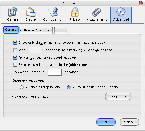The width and height of the screenshot is (145, 131).
Task: Choose A new message window radio
Action: click(x=22, y=87)
